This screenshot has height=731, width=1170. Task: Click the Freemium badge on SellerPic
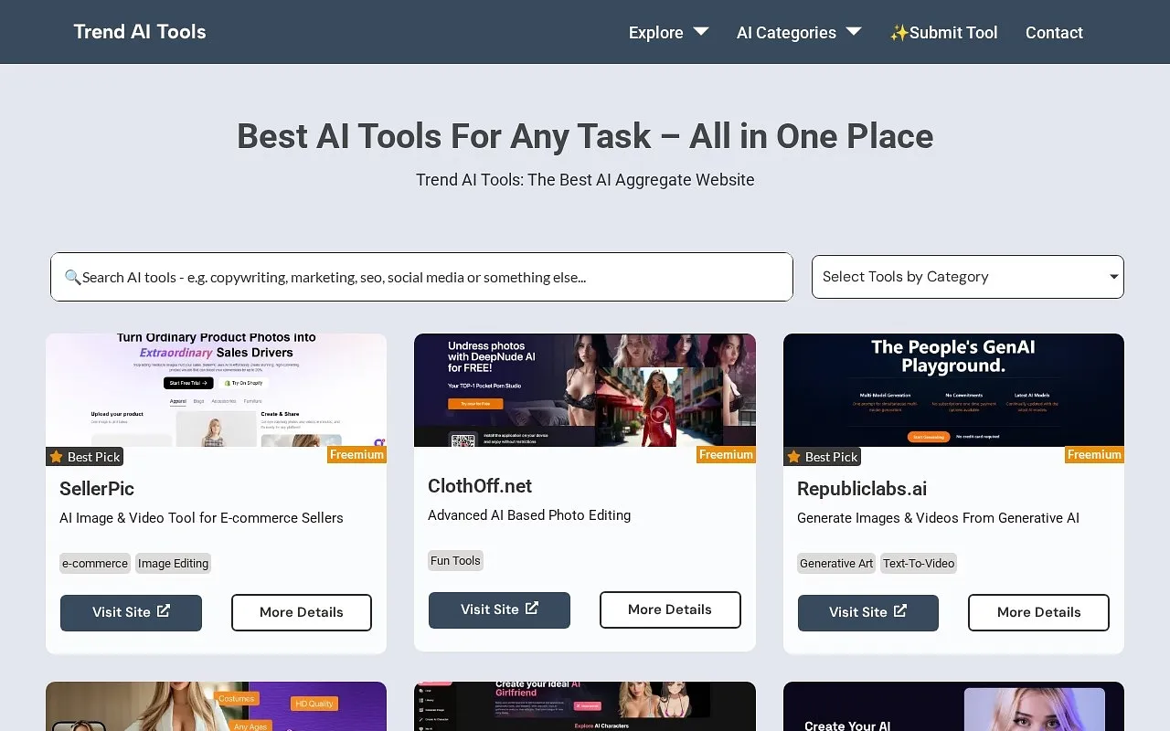point(356,454)
